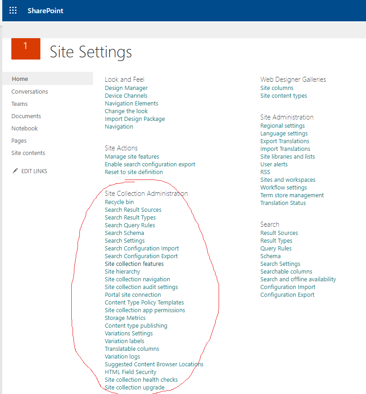Open Device Channels settings

point(126,96)
